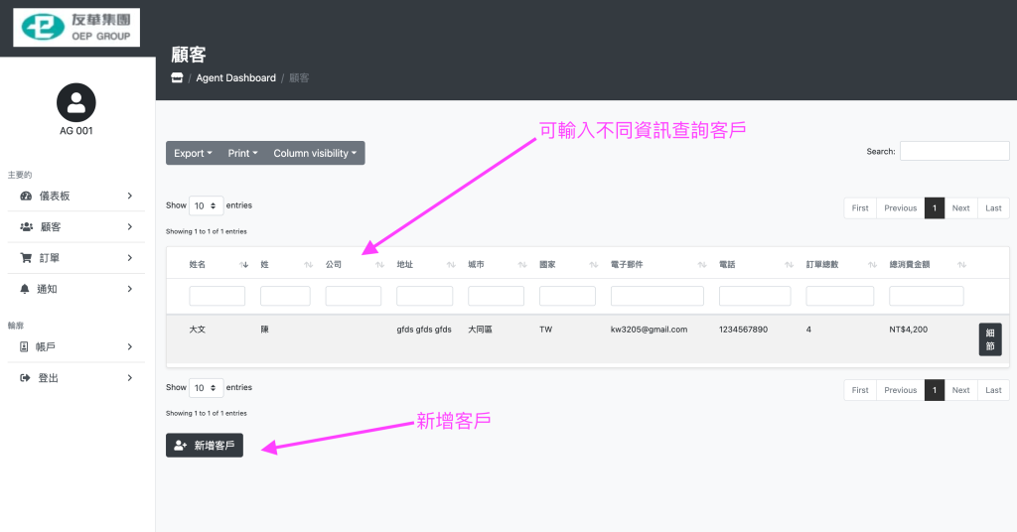
Task: Click the 登出 sign-out icon
Action: 26,378
